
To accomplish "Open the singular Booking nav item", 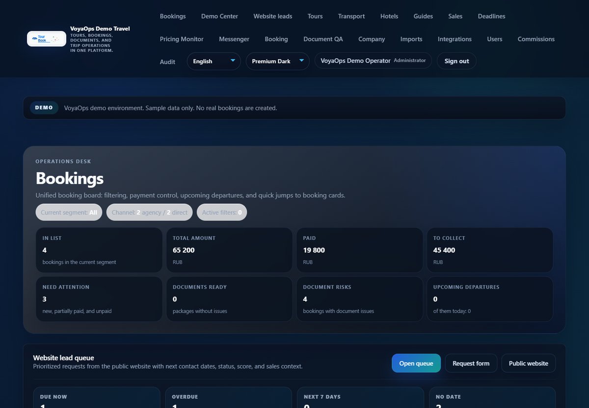I will [x=276, y=39].
